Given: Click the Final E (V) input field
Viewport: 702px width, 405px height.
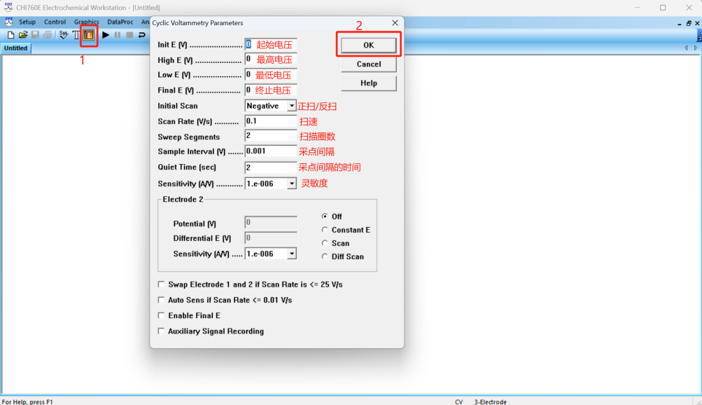Looking at the screenshot, I should (x=270, y=90).
